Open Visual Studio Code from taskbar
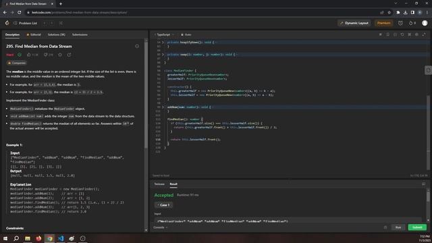Image resolution: width=432 pixels, height=243 pixels. click(61, 238)
